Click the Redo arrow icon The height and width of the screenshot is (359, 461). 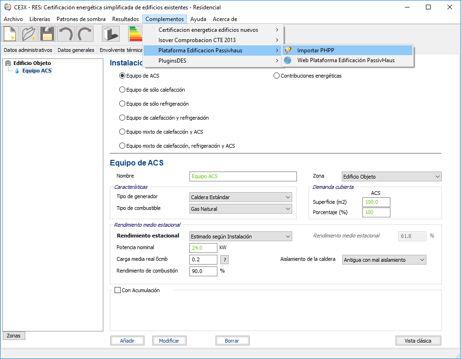tap(84, 34)
